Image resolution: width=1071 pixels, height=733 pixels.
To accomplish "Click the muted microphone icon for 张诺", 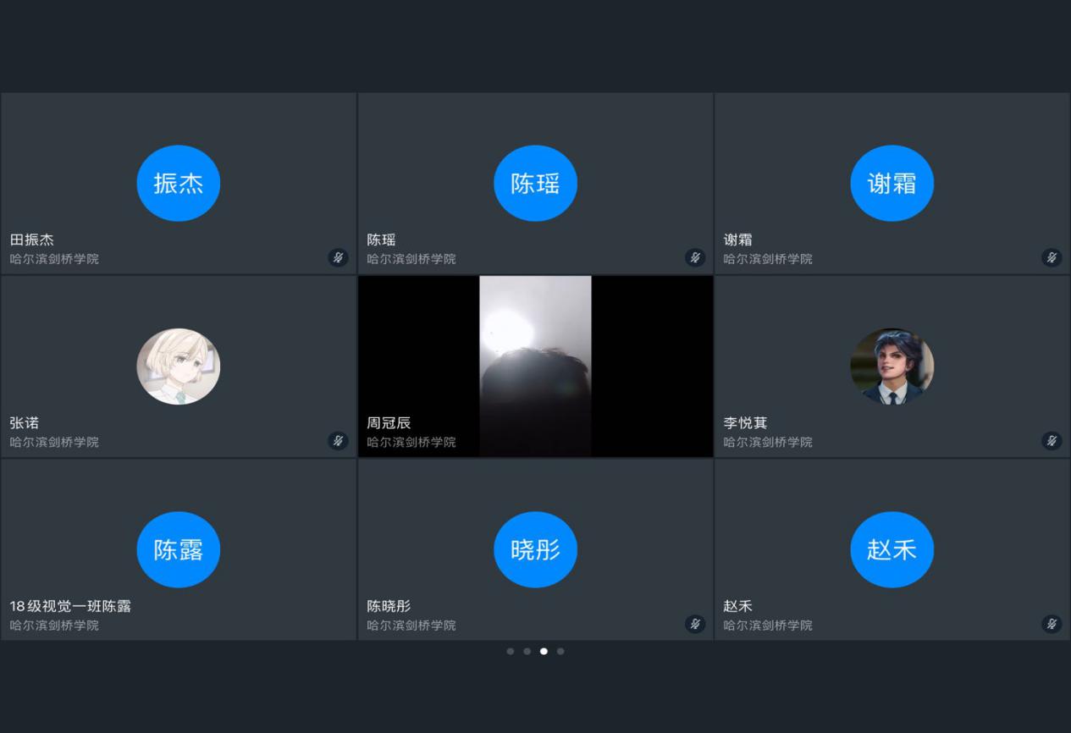I will click(x=338, y=440).
